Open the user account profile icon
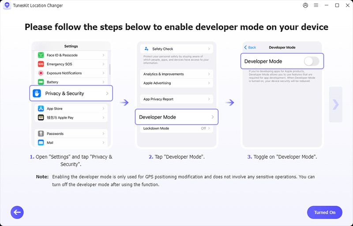 (305, 5)
